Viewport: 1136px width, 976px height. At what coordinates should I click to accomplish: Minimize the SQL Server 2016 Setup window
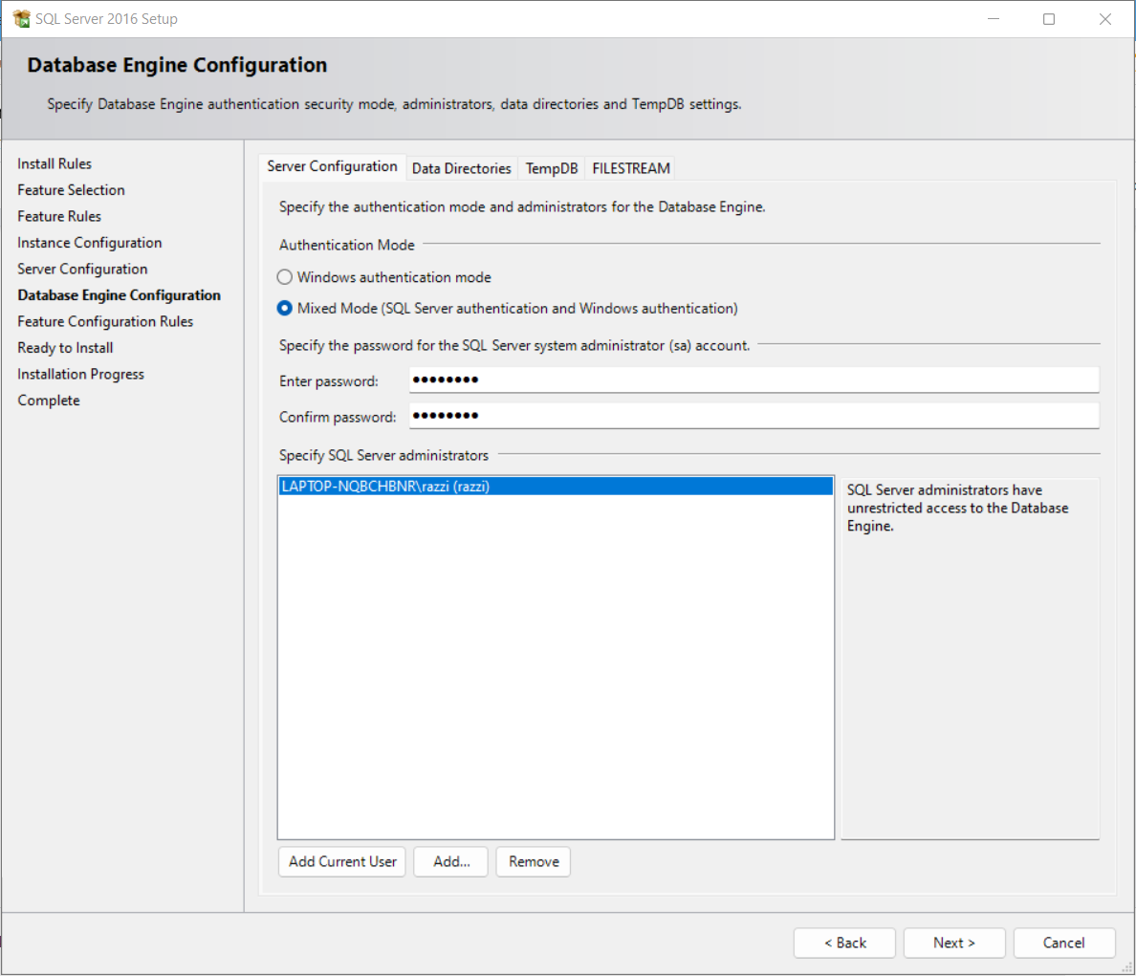994,19
